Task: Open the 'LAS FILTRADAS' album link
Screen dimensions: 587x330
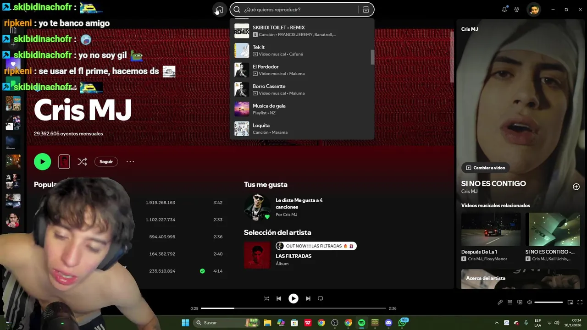Action: click(x=293, y=256)
